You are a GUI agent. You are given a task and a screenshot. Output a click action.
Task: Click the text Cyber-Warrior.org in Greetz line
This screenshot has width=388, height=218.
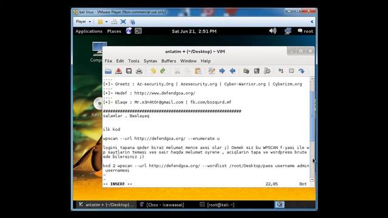pyautogui.click(x=245, y=84)
